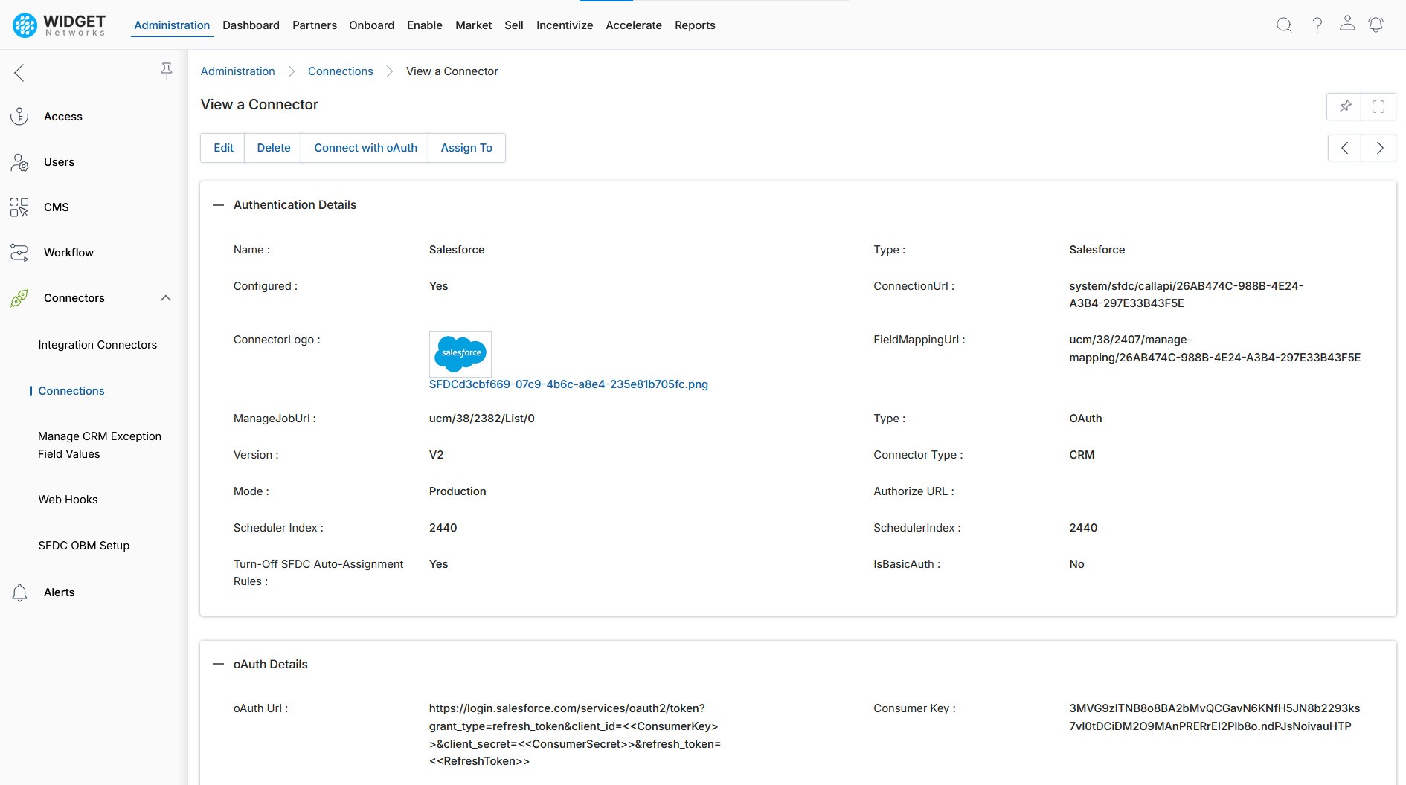
Task: Click the Alerts bell icon in sidebar
Action: point(19,592)
